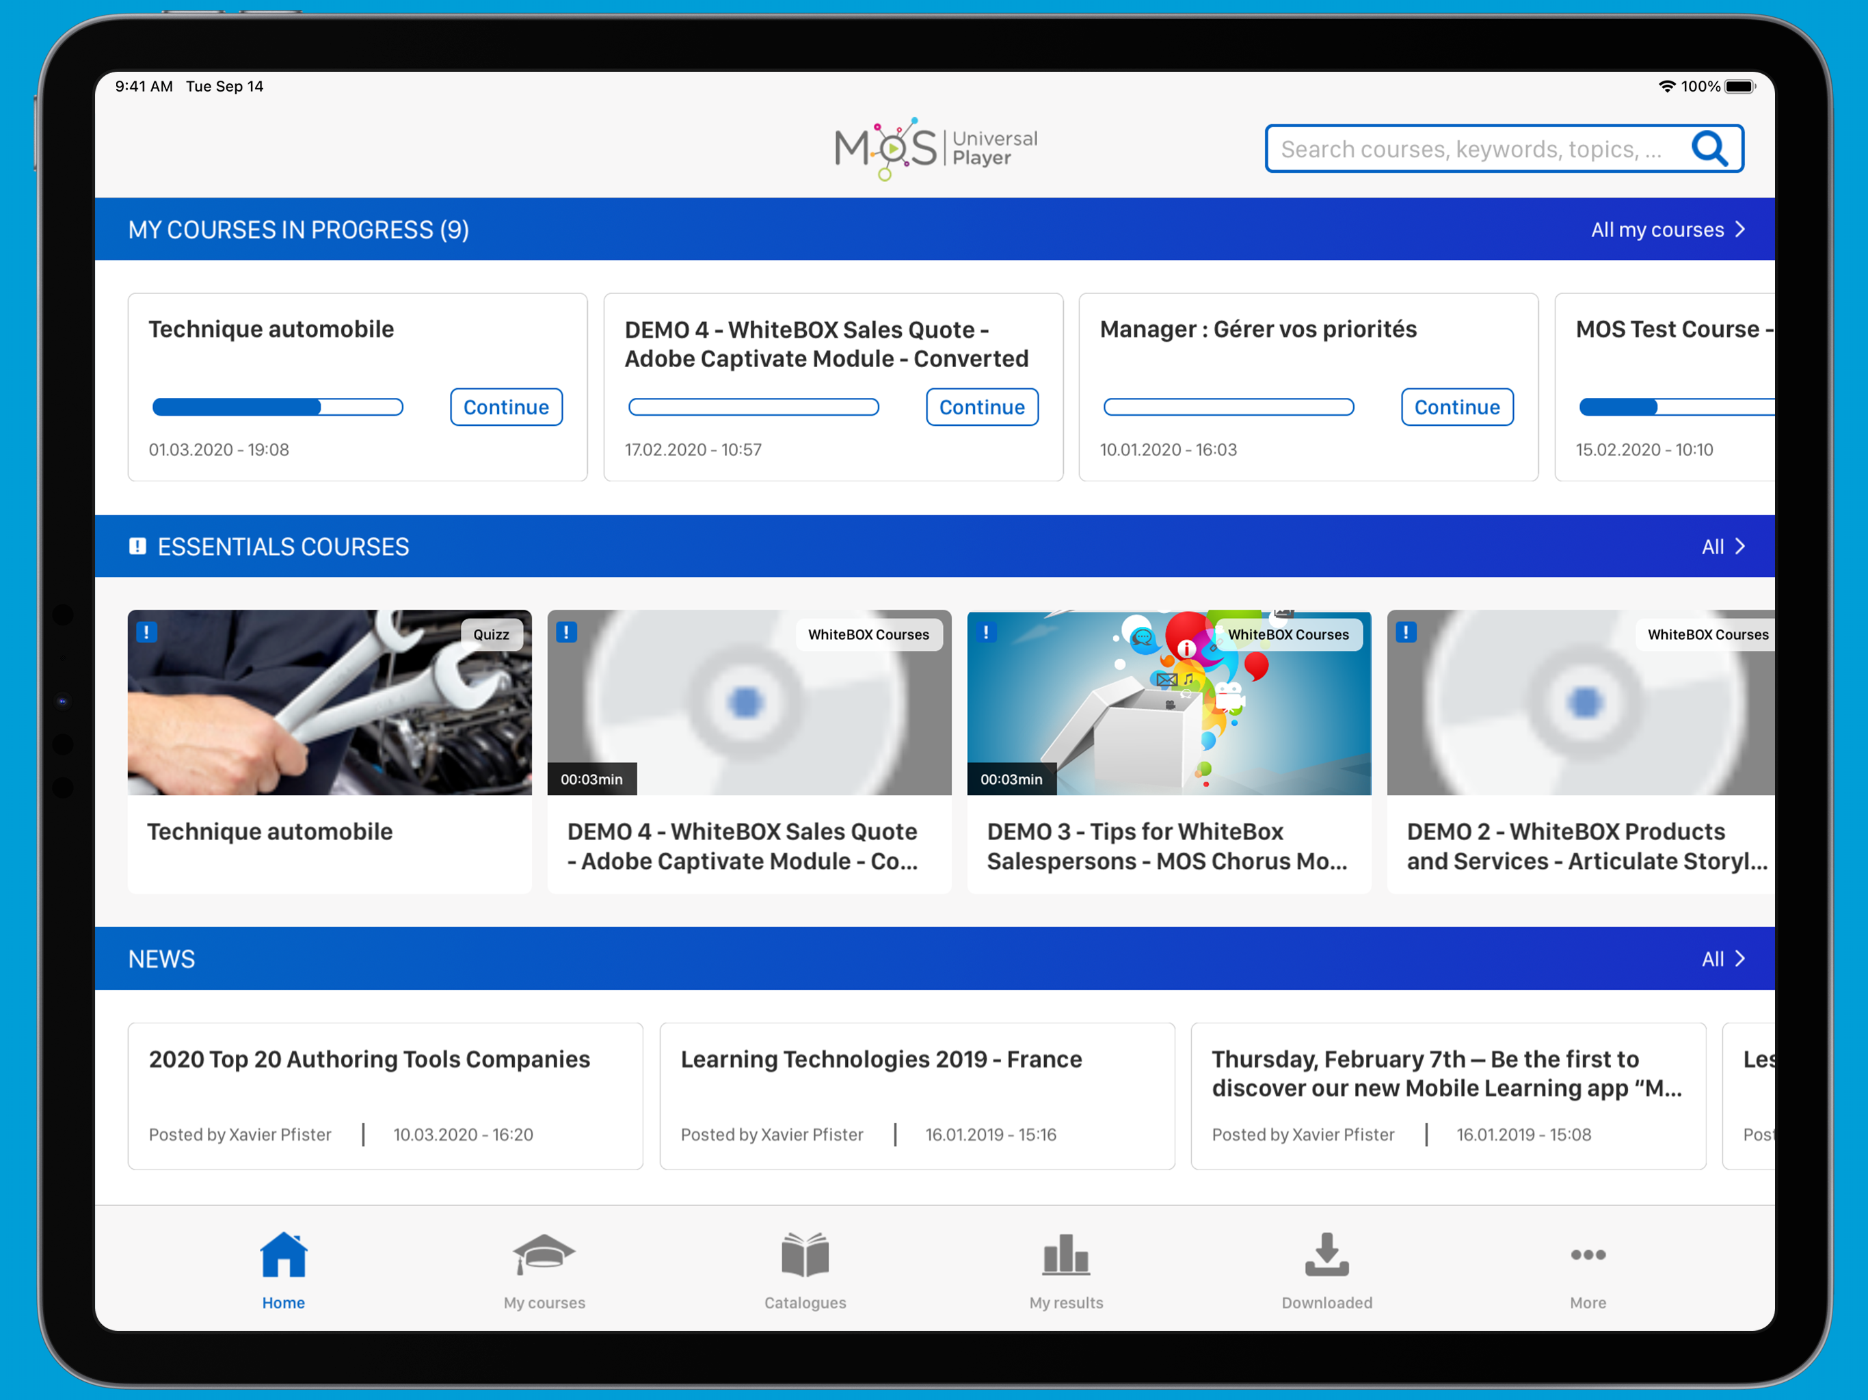Open the DEMO 2 disc thumbnail

(x=1580, y=703)
